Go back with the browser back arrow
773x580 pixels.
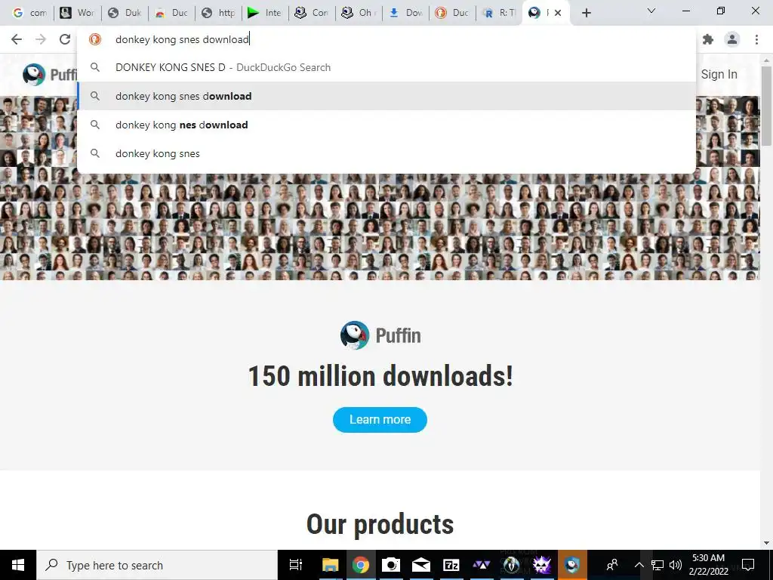(17, 39)
